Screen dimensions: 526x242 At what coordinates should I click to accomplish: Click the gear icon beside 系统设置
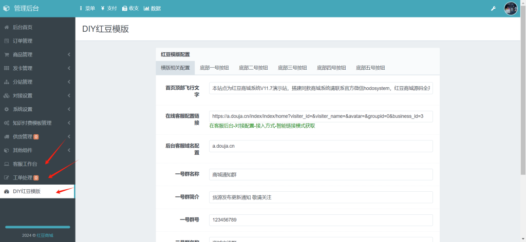click(x=6, y=109)
